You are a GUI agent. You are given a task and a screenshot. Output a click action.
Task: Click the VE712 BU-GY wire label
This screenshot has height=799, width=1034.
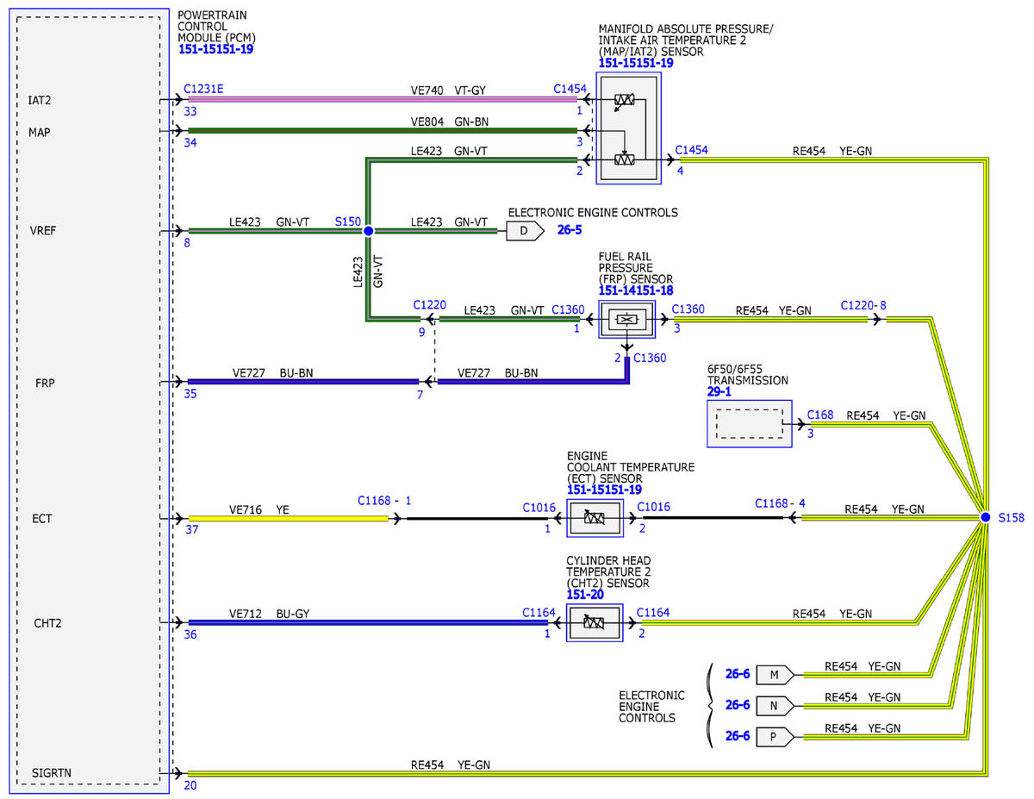point(269,614)
